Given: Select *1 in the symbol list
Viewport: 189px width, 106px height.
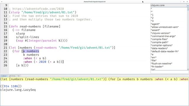Looking at the screenshot, I should 152,15.
